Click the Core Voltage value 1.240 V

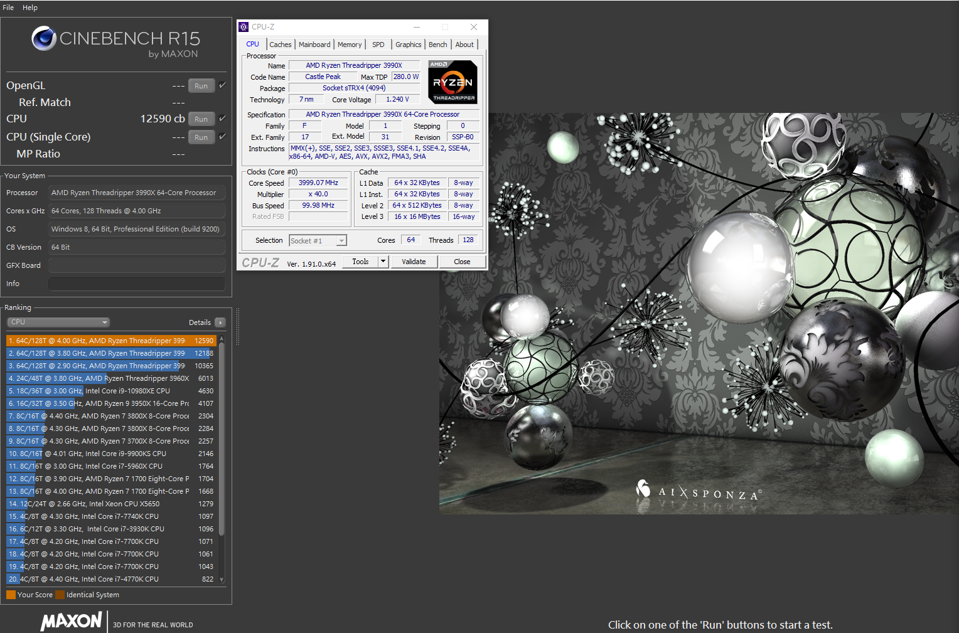click(397, 99)
